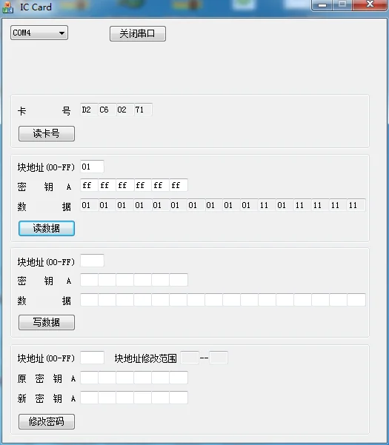The width and height of the screenshot is (389, 445).
Task: Click the first card number field showing D2
Action: point(89,110)
